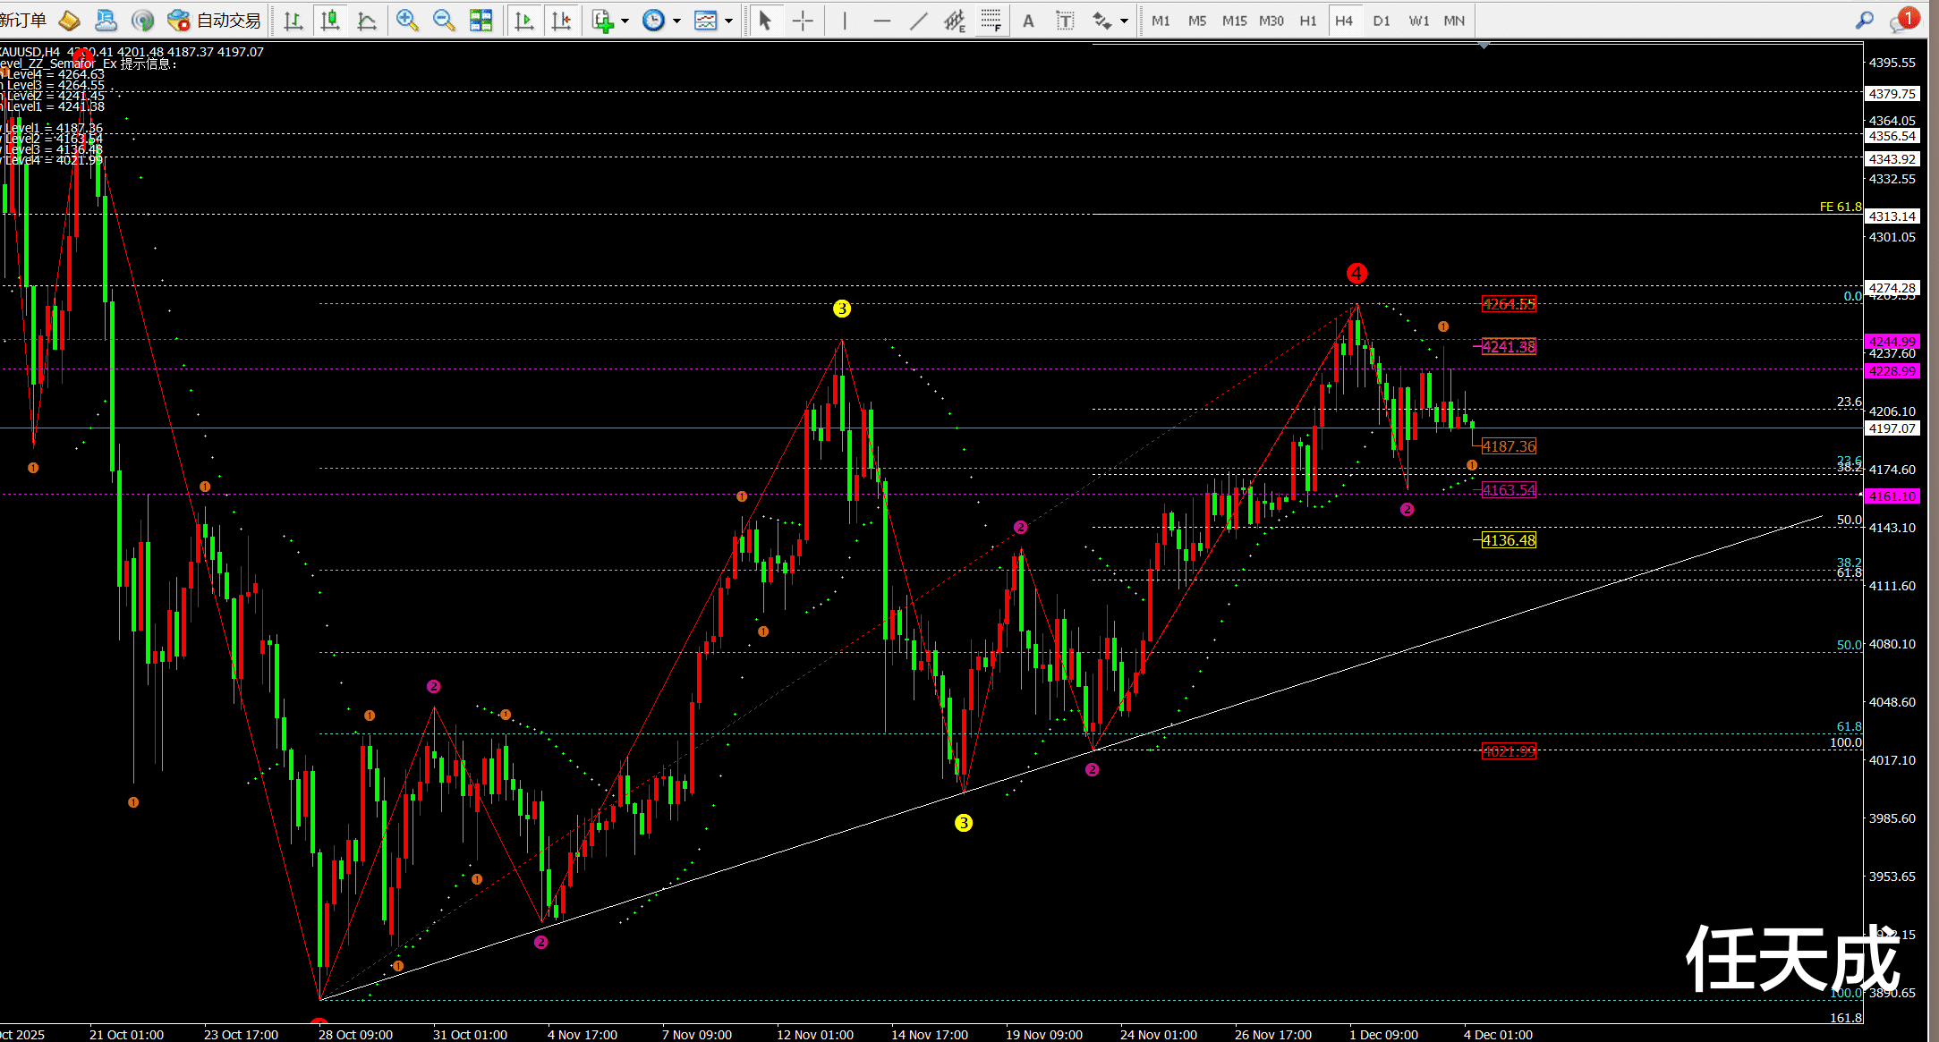This screenshot has width=1939, height=1042.
Task: Switch chart to candlestick mode
Action: pyautogui.click(x=330, y=20)
